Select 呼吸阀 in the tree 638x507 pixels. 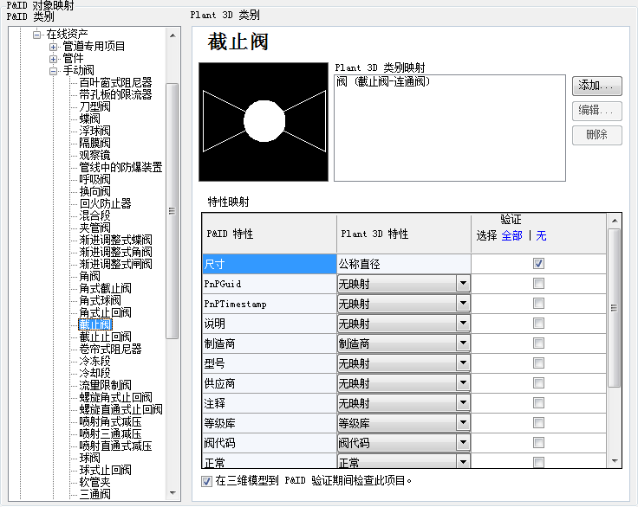click(x=94, y=180)
